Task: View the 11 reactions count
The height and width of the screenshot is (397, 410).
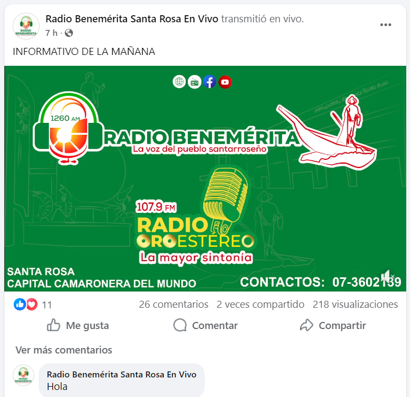Action: coord(47,305)
